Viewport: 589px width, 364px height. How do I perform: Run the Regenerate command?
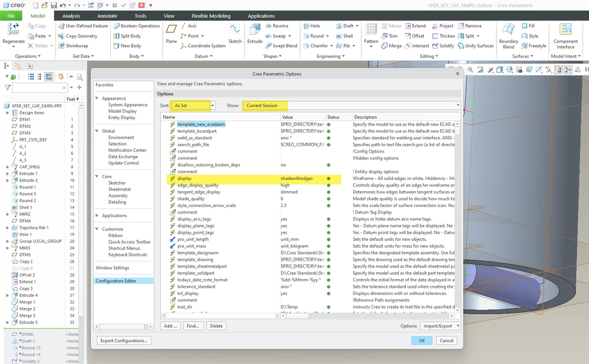point(14,36)
